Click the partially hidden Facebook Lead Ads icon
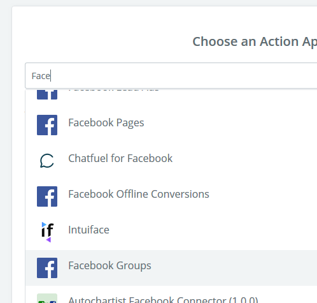317x303 pixels. tap(47, 94)
